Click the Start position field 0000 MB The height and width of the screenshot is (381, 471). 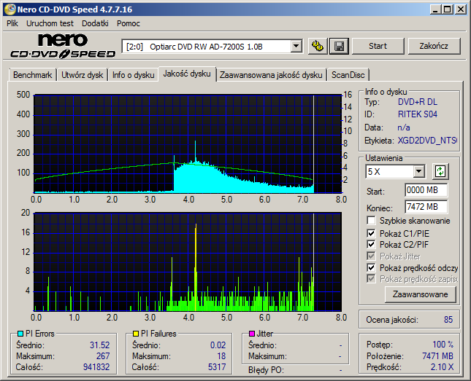click(426, 190)
